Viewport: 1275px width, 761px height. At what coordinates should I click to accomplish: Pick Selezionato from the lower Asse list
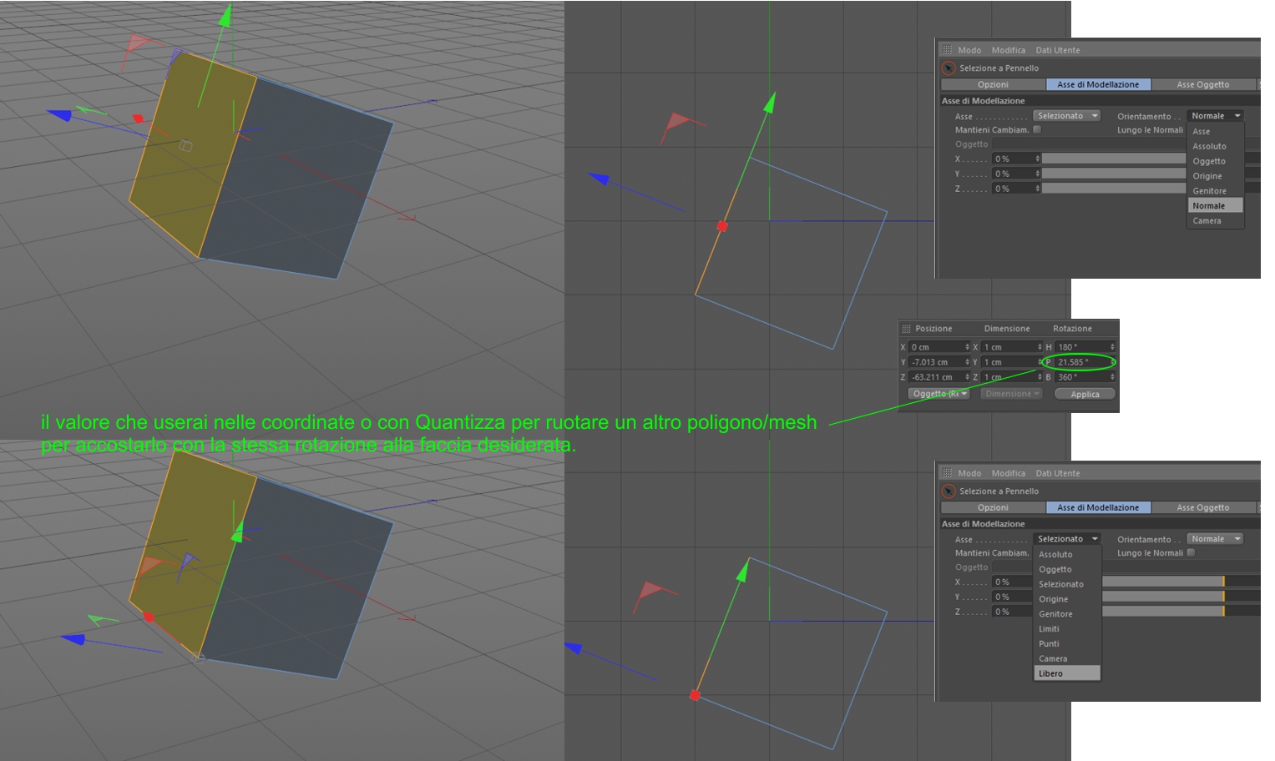[x=1067, y=585]
